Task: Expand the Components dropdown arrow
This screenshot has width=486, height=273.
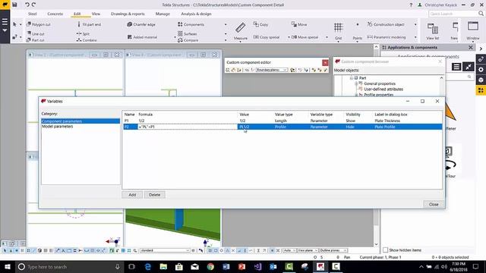Action: click(226, 24)
